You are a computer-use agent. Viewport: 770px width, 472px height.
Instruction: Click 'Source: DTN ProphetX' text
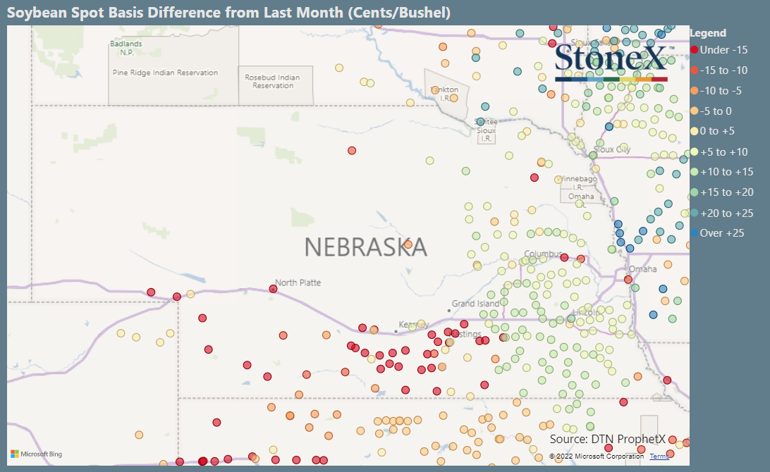[607, 439]
